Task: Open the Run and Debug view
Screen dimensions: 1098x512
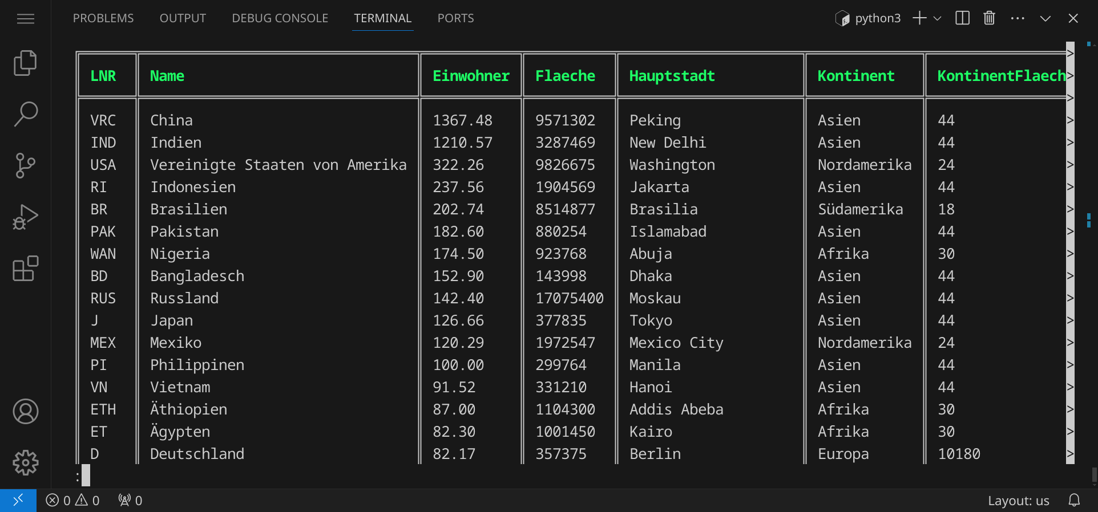Action: tap(25, 217)
